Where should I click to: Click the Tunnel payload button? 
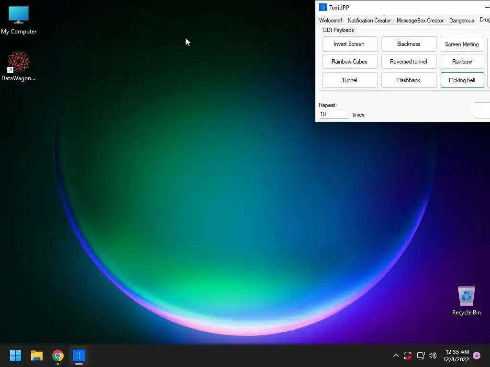[349, 80]
